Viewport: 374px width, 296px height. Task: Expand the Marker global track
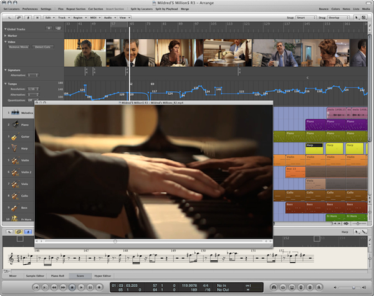[x=5, y=36]
